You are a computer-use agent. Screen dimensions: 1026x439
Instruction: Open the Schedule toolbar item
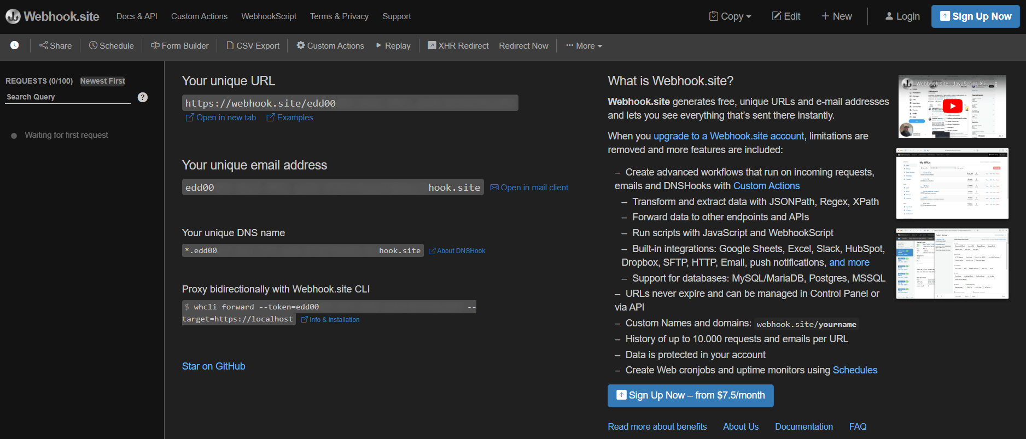112,46
